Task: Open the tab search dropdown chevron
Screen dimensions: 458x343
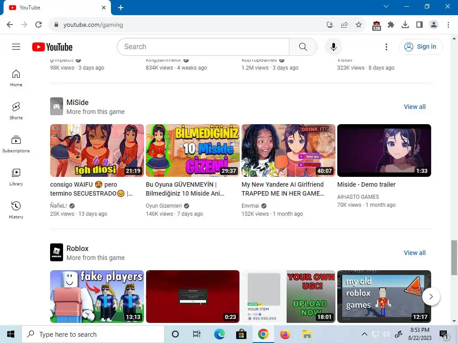Action: [386, 6]
